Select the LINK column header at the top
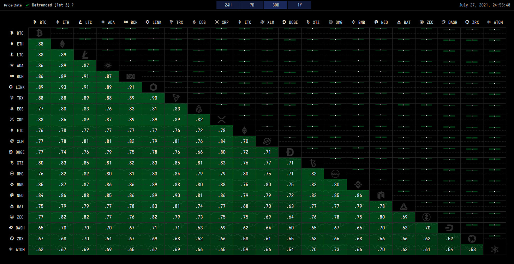 tap(153, 22)
